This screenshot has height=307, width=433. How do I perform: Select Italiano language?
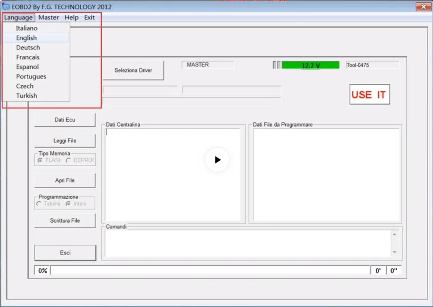(x=36, y=28)
